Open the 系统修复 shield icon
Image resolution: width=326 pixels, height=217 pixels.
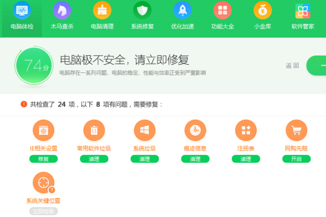coord(142,10)
